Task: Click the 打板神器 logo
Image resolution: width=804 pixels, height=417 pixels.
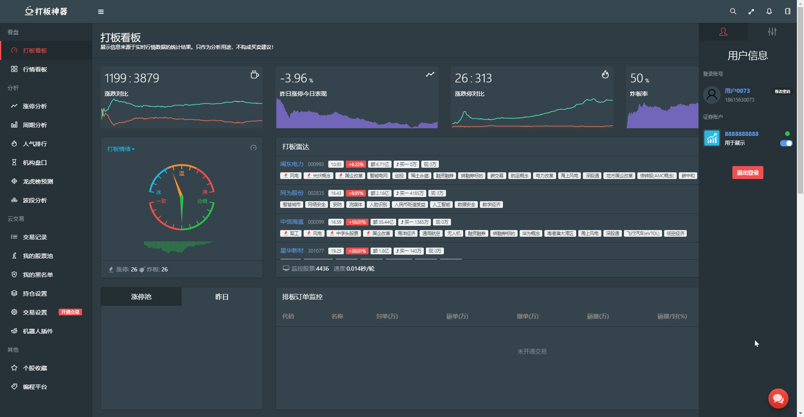Action: tap(46, 11)
